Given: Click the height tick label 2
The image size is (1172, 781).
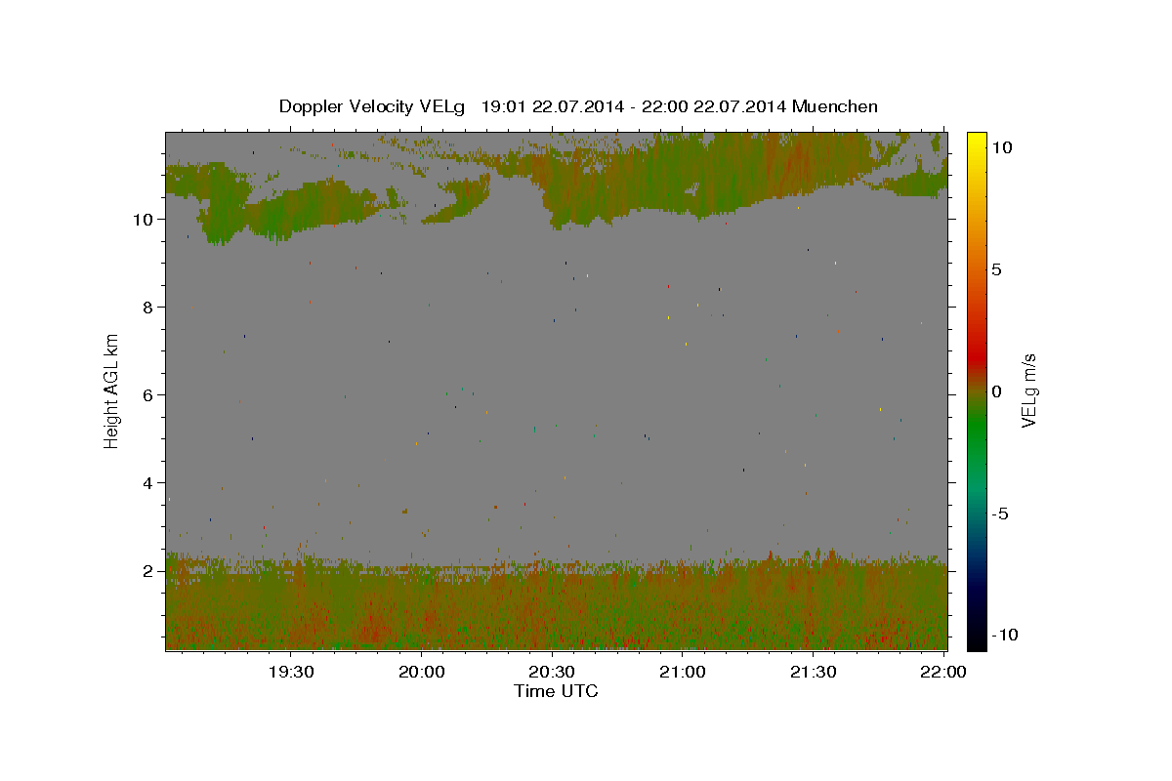Looking at the screenshot, I should tap(148, 571).
